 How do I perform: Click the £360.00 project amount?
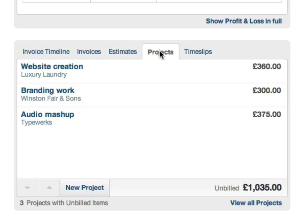267,66
